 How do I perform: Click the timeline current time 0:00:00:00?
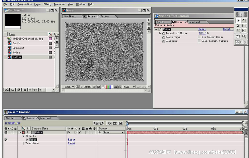[x=12, y=123]
